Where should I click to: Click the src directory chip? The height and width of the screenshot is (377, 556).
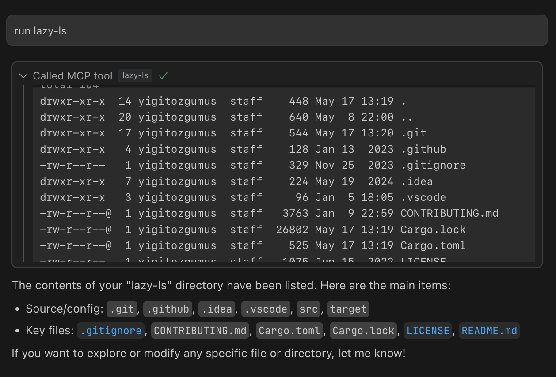pyautogui.click(x=308, y=309)
